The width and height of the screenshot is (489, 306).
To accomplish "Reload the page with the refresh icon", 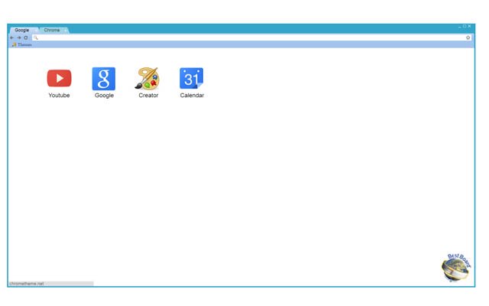I will [26, 37].
